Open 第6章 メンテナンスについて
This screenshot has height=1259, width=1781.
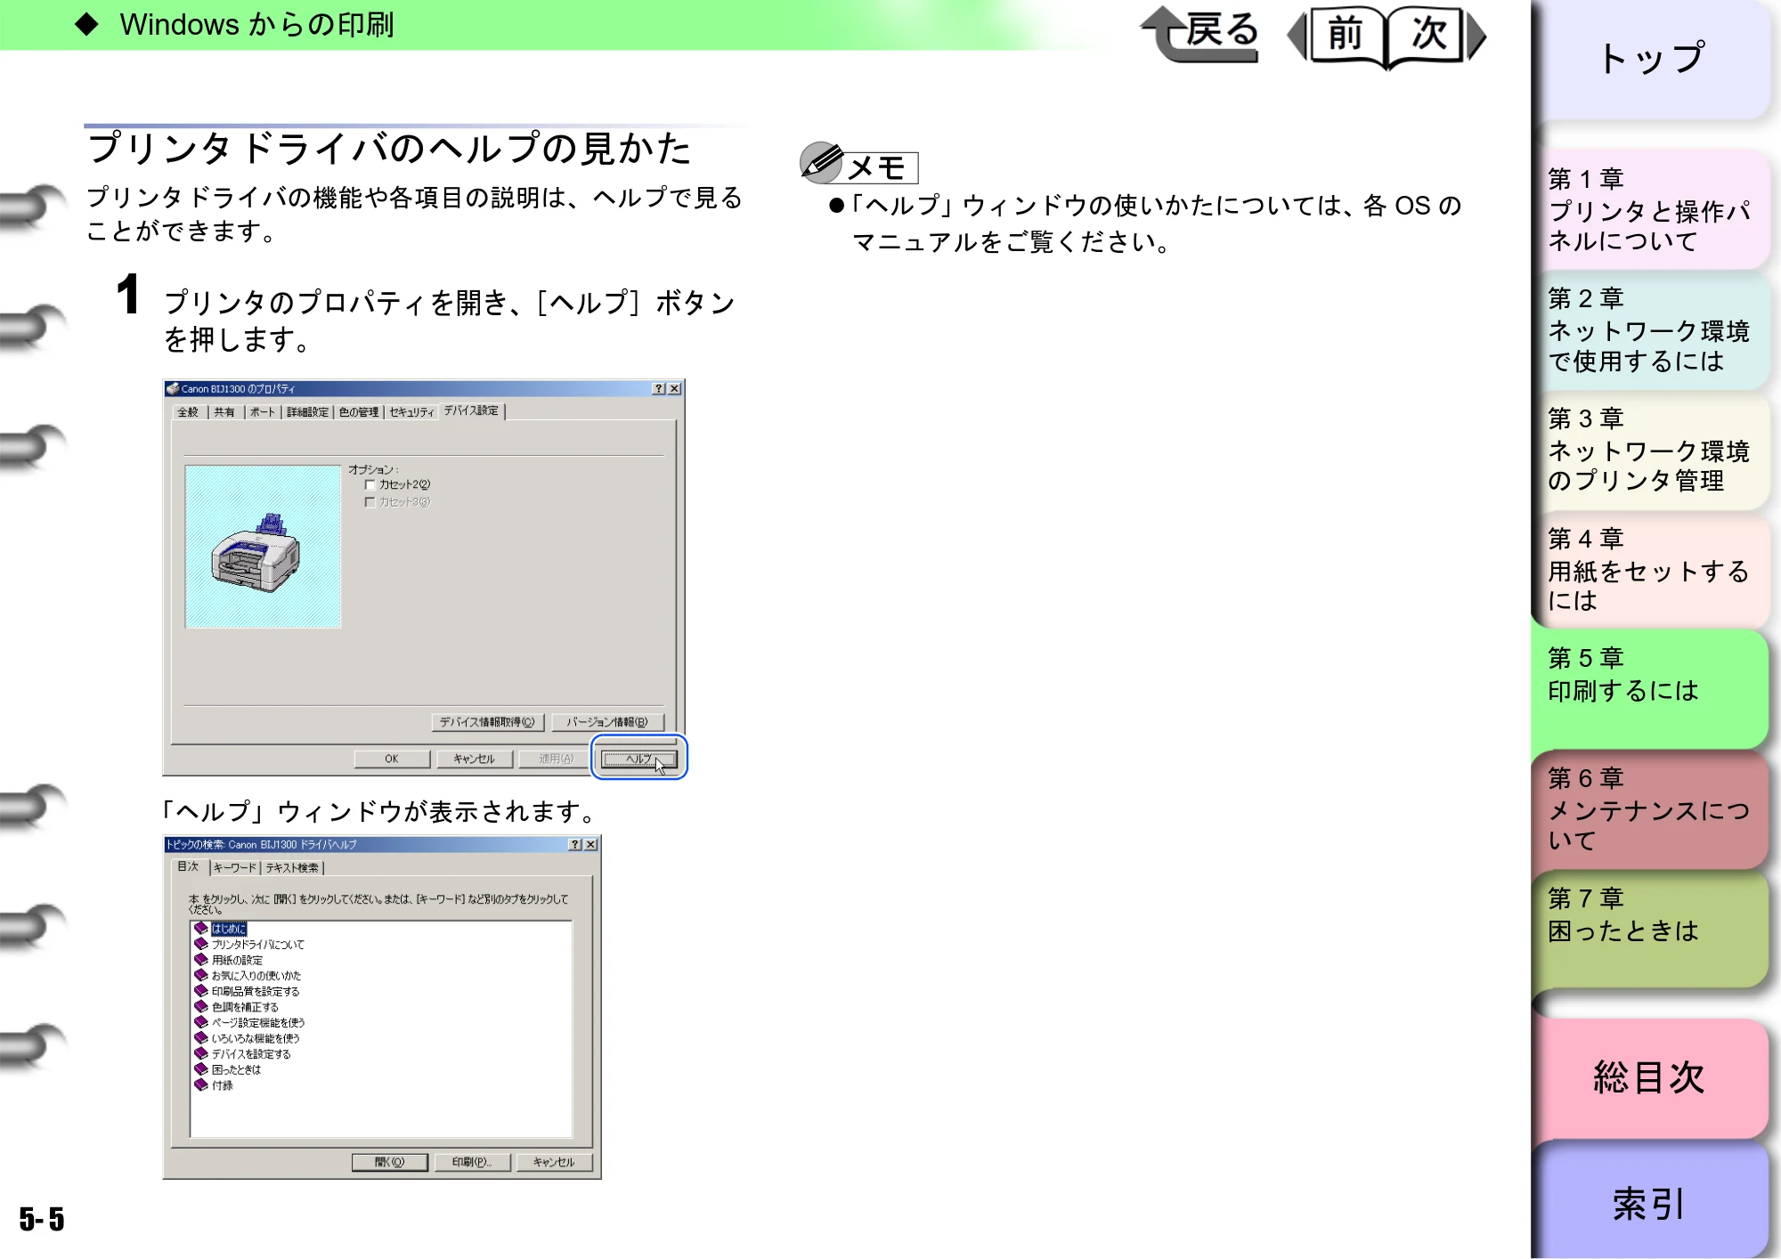pyautogui.click(x=1652, y=809)
